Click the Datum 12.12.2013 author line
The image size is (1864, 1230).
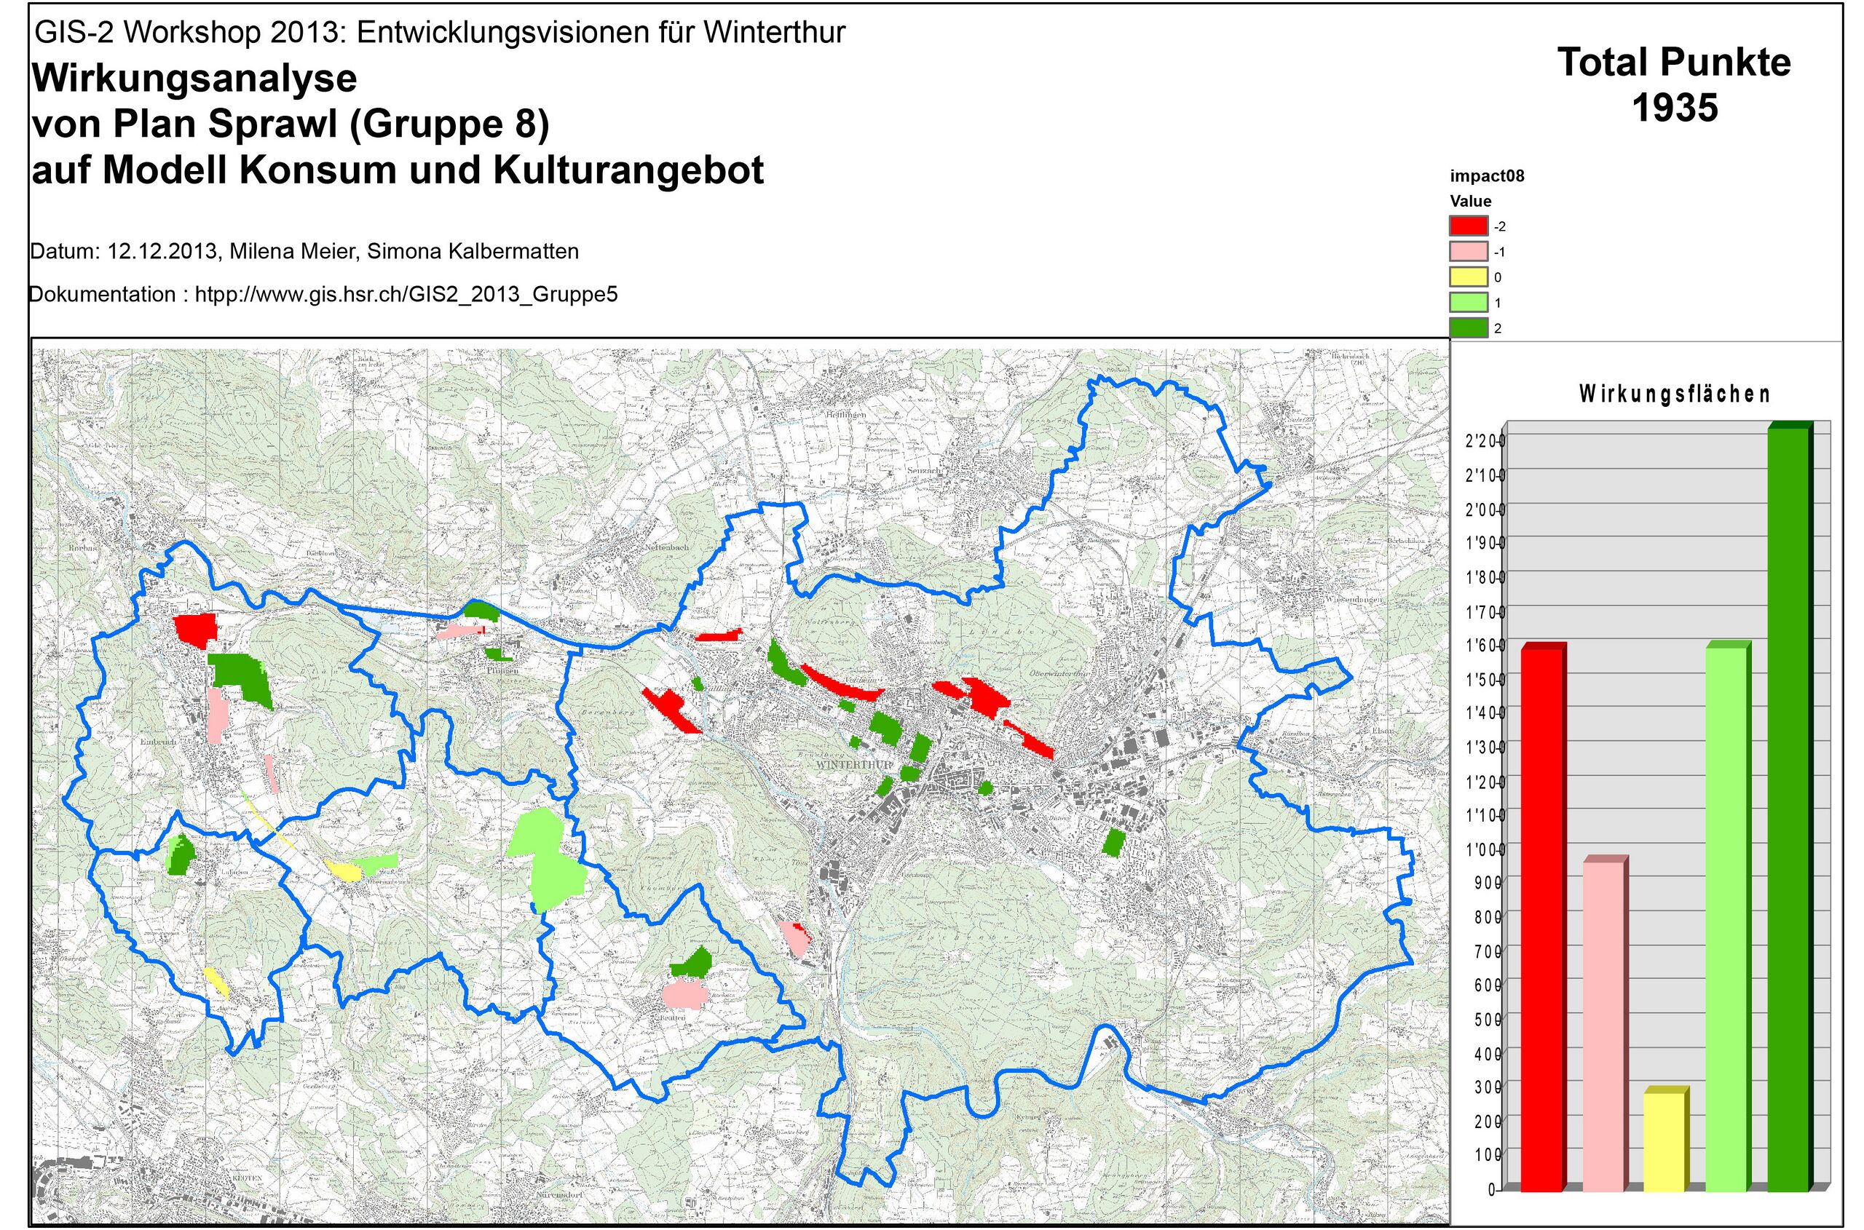(x=304, y=252)
